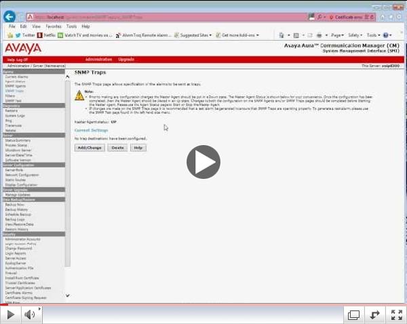Viewport: 407px width, 324px height.
Task: Open the Tools menu in the menu bar
Action: point(71,26)
